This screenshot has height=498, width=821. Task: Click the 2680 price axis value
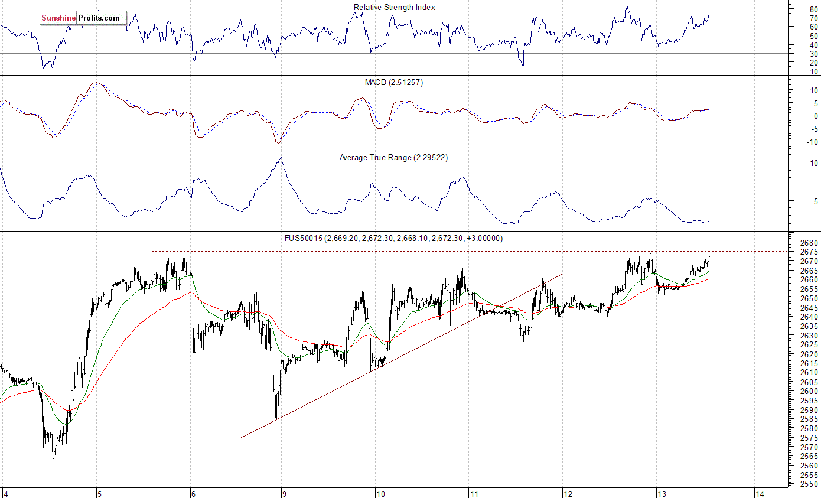(809, 242)
